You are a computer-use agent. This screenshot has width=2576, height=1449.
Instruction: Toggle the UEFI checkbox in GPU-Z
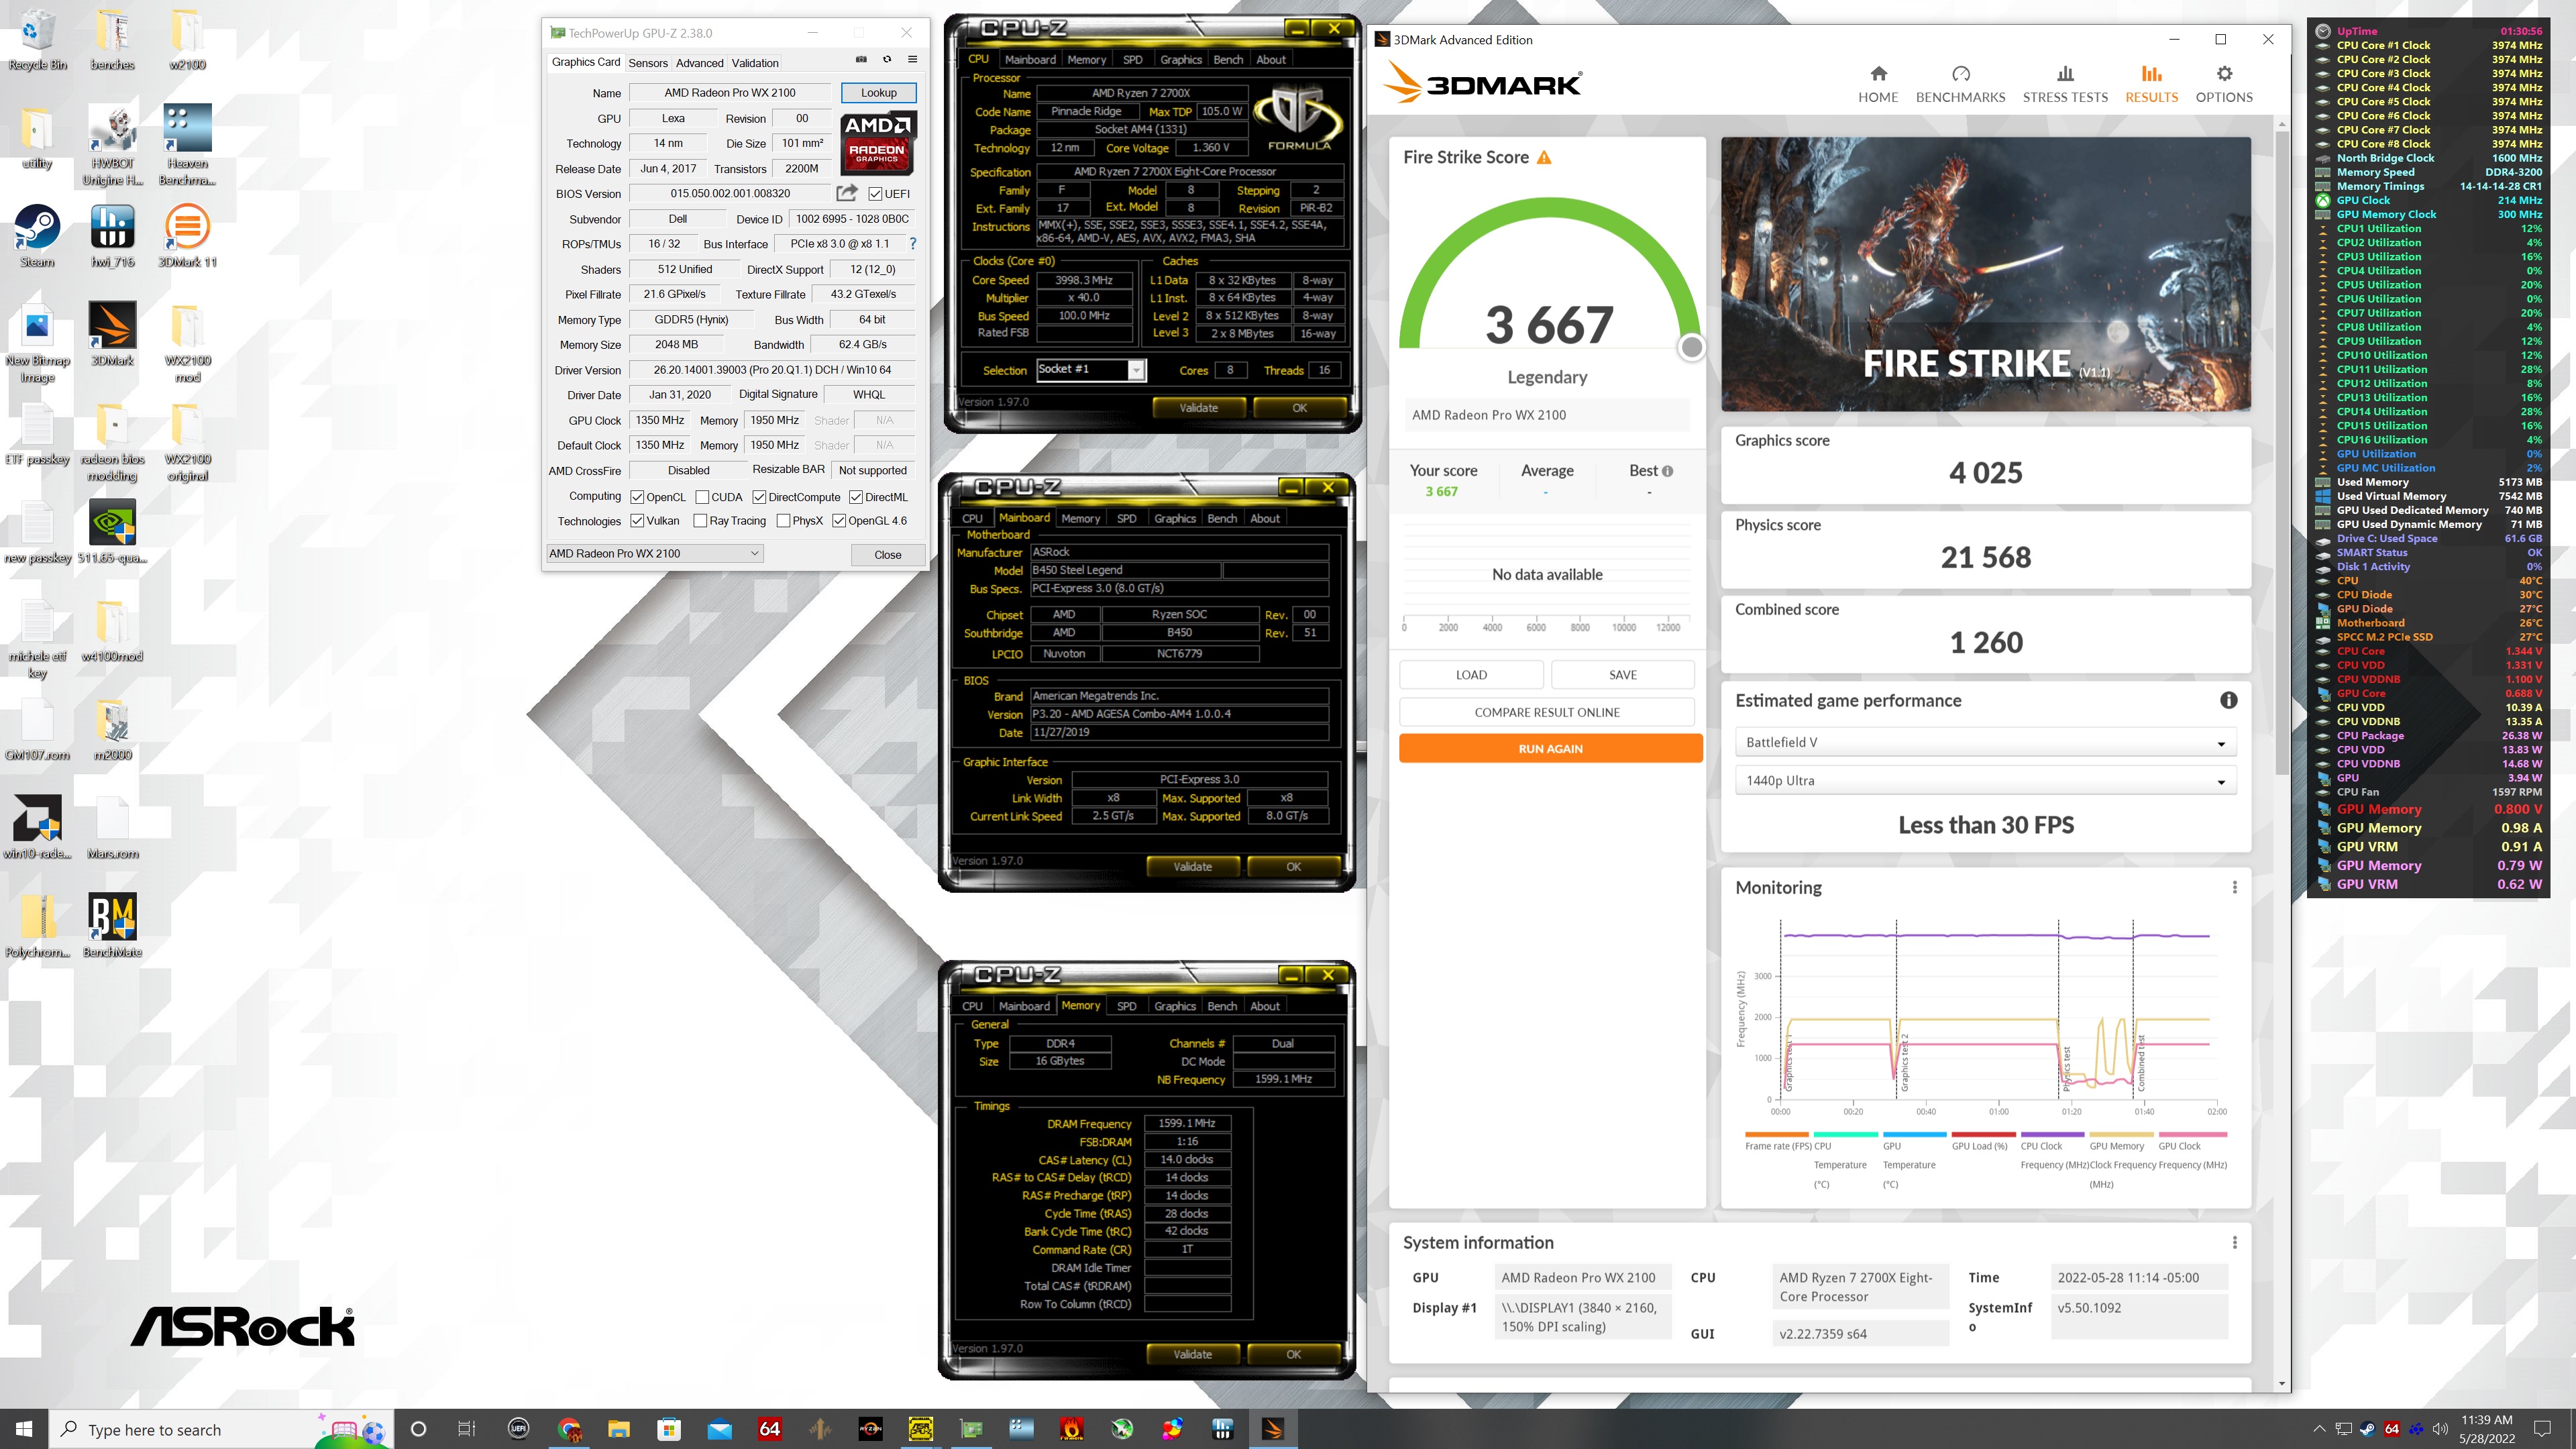click(875, 194)
